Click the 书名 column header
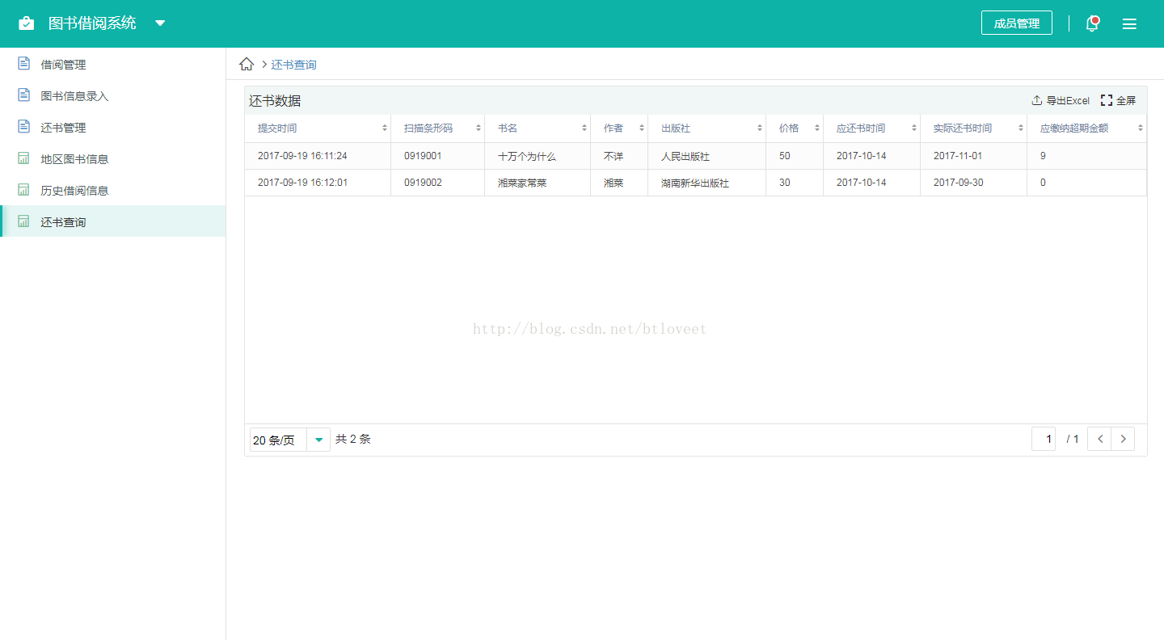Screen dimensions: 1164x640 [538, 128]
